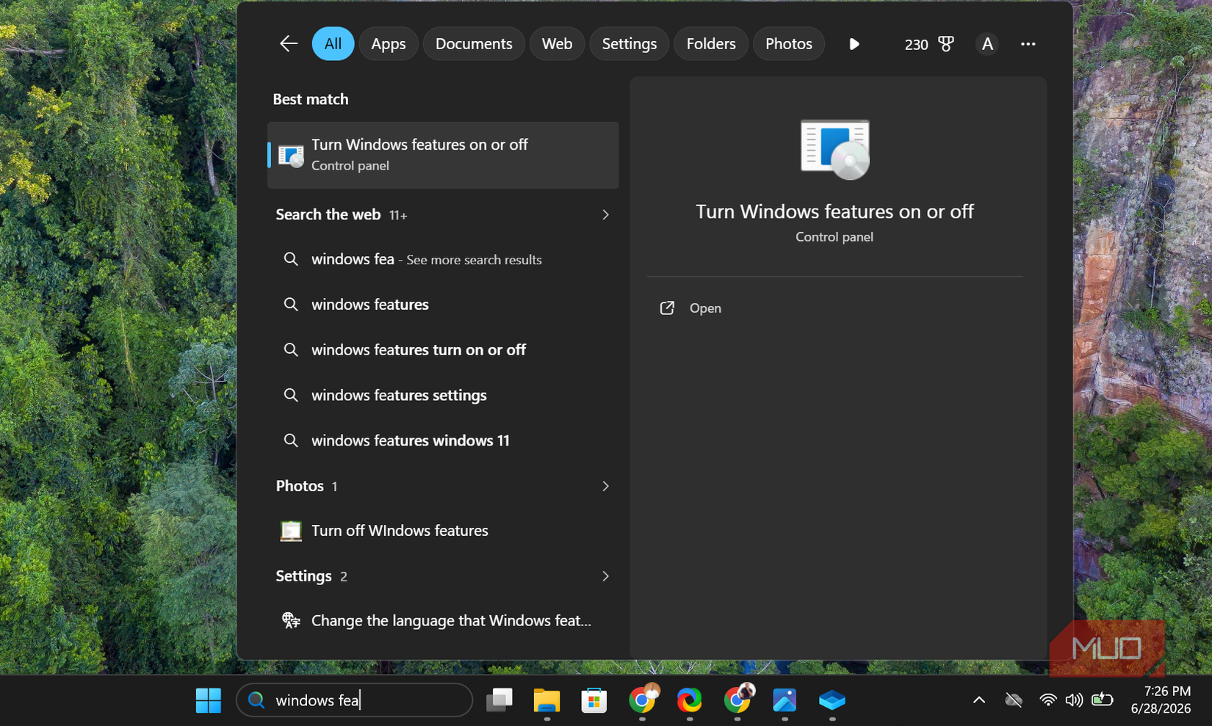This screenshot has width=1212, height=726.
Task: Open the volume speaker tray icon
Action: point(1074,700)
